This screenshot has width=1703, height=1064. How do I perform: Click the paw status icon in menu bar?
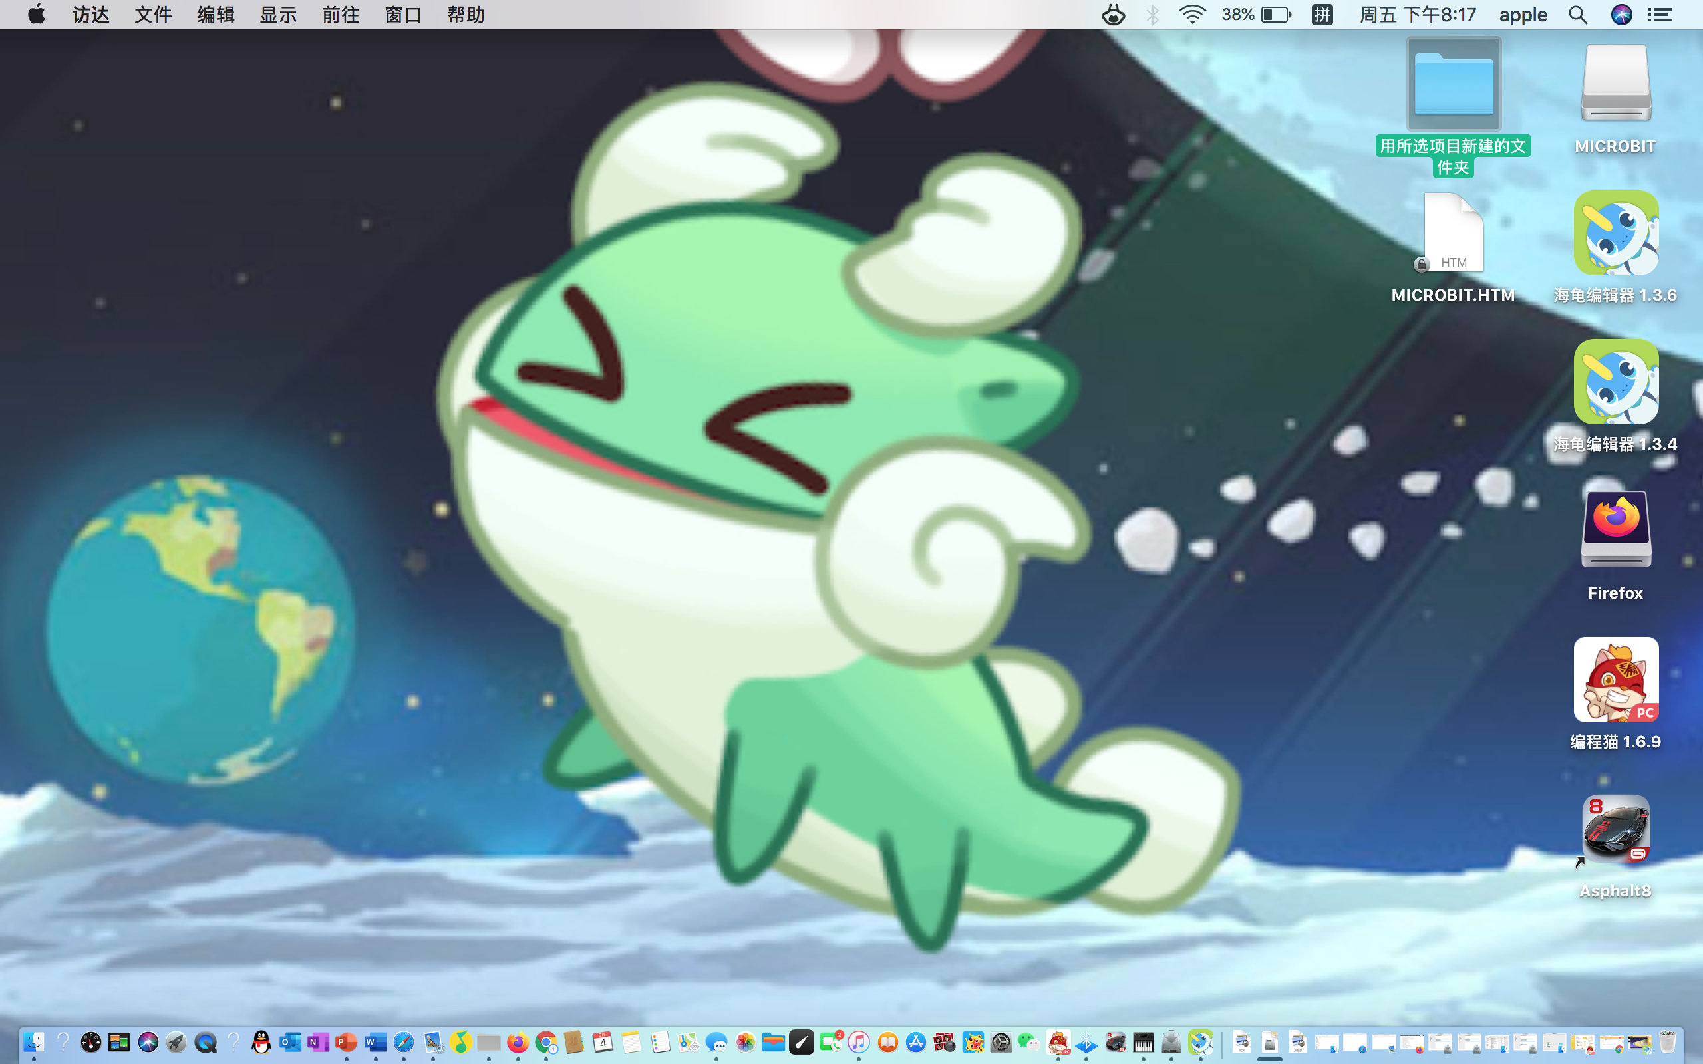1114,14
